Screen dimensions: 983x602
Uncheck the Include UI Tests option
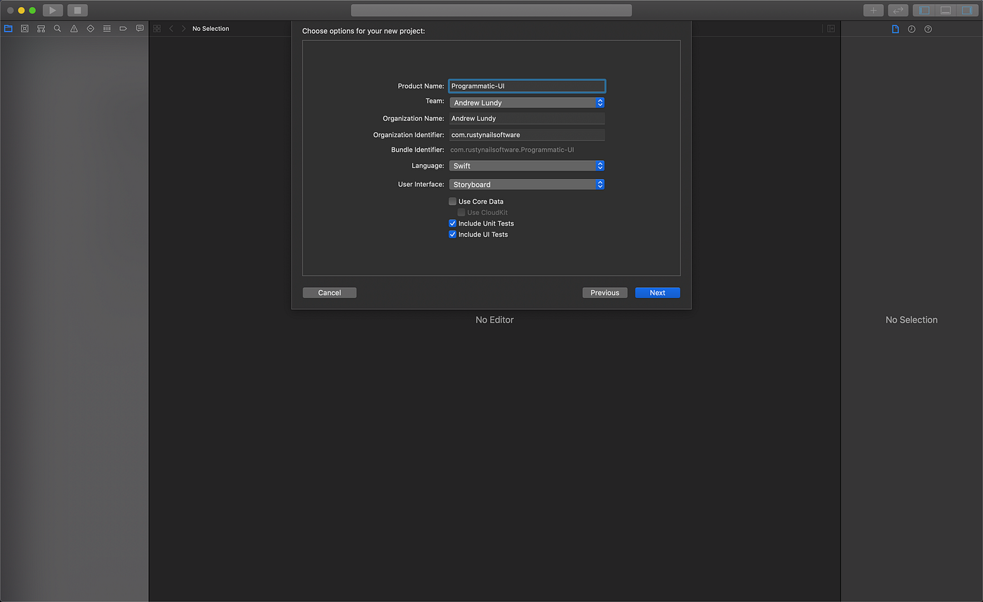pos(452,234)
